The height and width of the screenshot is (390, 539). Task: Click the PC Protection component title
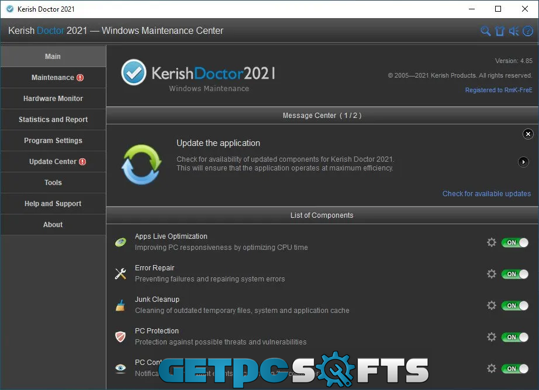(157, 331)
